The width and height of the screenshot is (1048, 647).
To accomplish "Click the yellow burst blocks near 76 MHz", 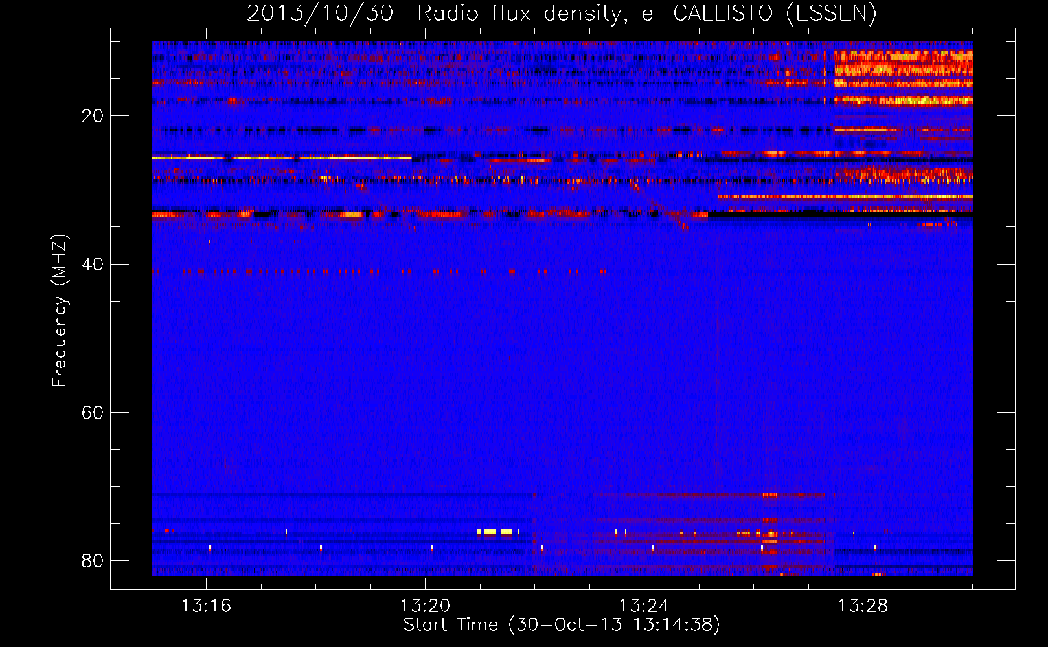I will tap(498, 532).
